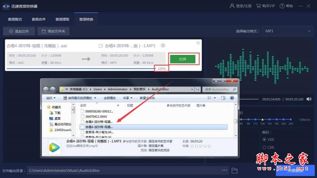Switch to the 音频合并 tab
The image size is (317, 178).
point(38,19)
